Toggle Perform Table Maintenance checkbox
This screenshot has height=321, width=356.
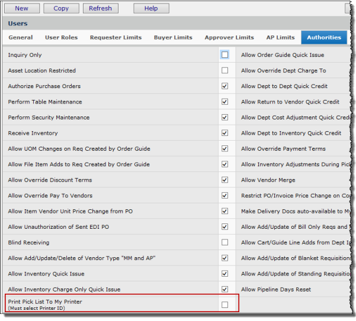(224, 102)
